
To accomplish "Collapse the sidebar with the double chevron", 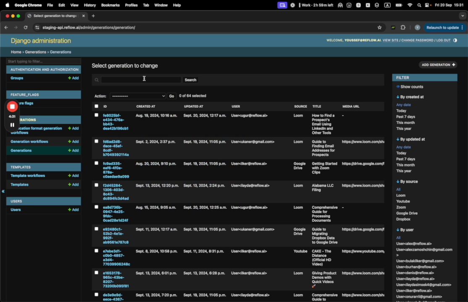I will 3,191.
